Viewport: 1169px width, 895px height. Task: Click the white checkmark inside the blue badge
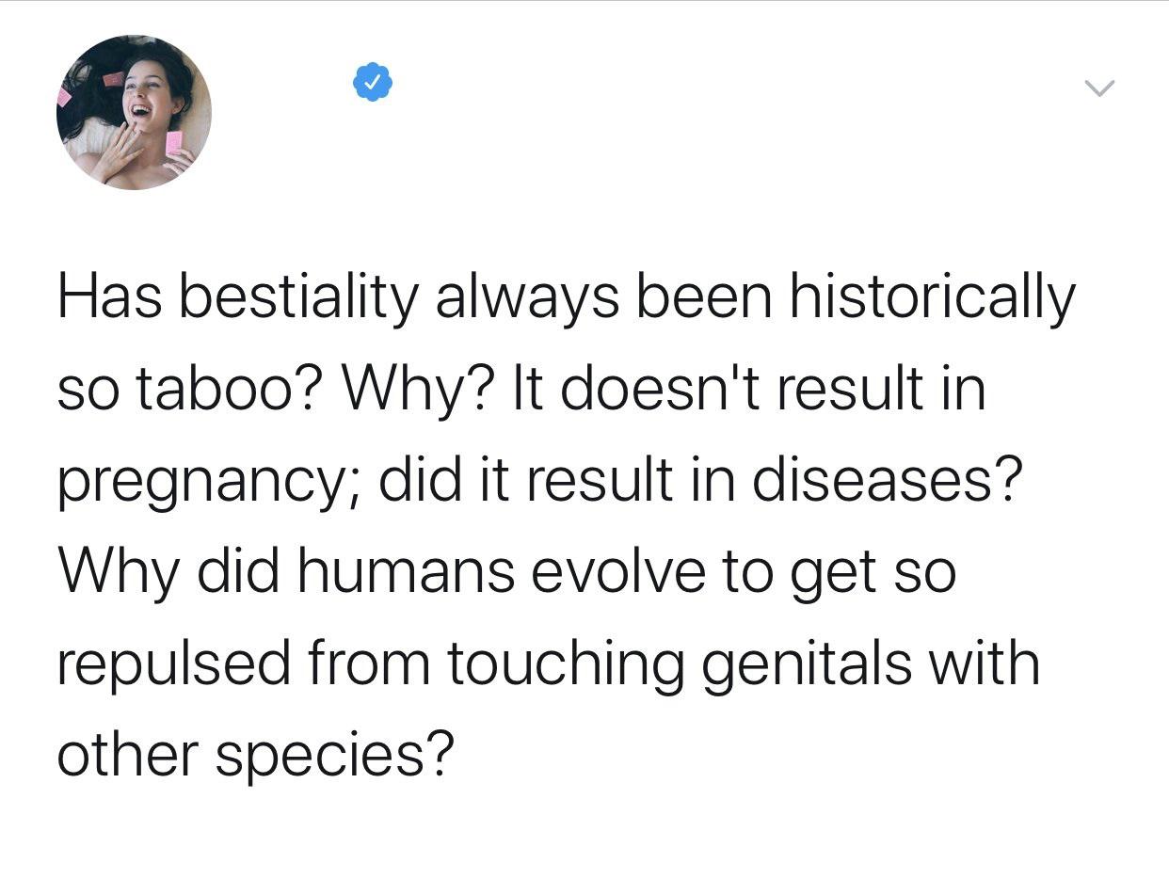click(373, 83)
